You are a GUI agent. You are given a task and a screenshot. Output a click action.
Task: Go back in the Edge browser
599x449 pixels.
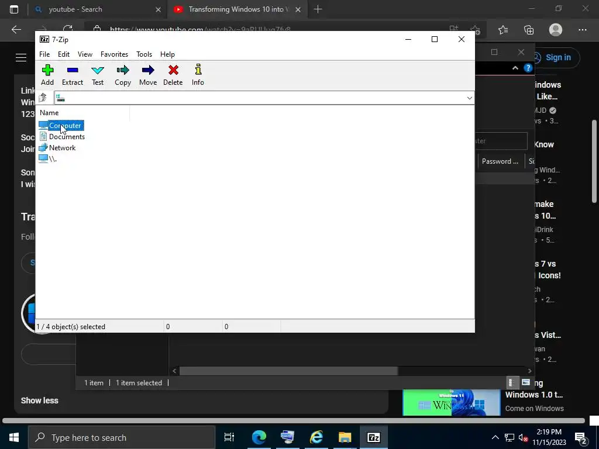16,30
